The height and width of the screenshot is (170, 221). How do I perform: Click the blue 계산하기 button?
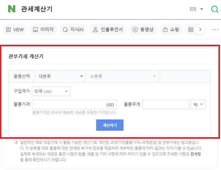[110, 125]
